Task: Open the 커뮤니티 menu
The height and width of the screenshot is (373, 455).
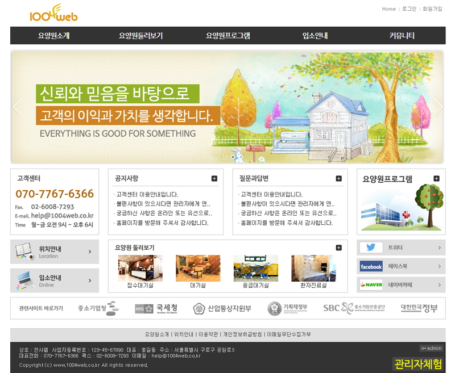Action: coord(402,36)
